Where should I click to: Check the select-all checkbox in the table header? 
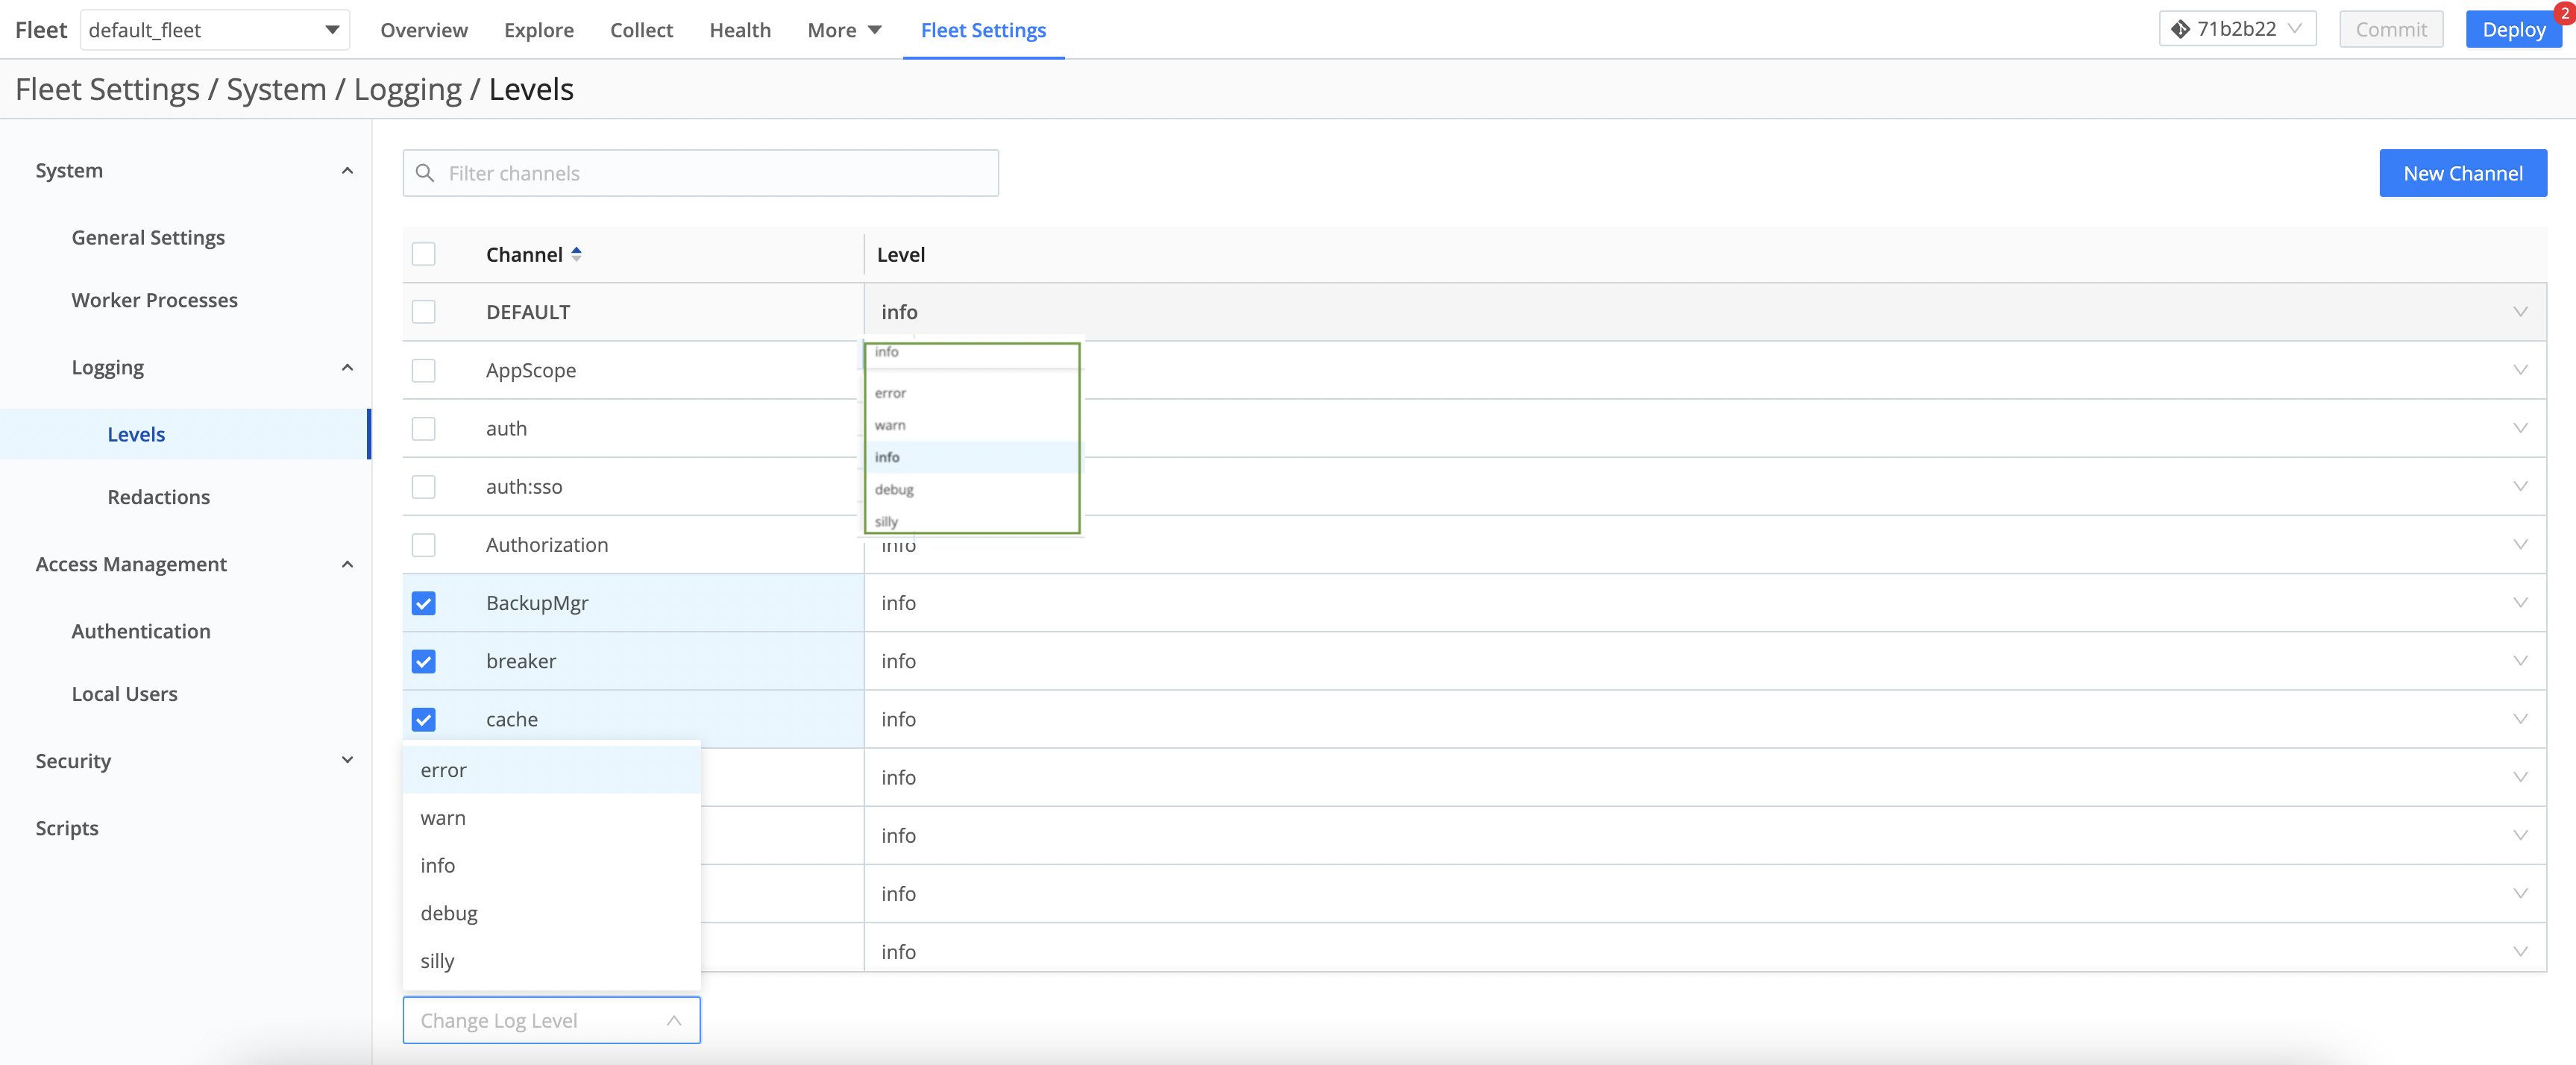[423, 254]
